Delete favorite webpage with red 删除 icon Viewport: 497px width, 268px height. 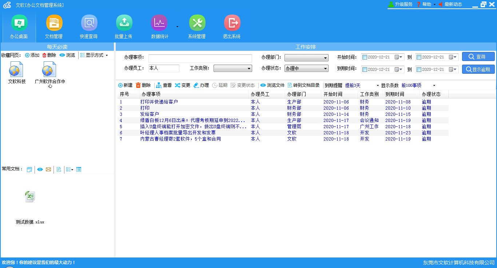pyautogui.click(x=49, y=55)
